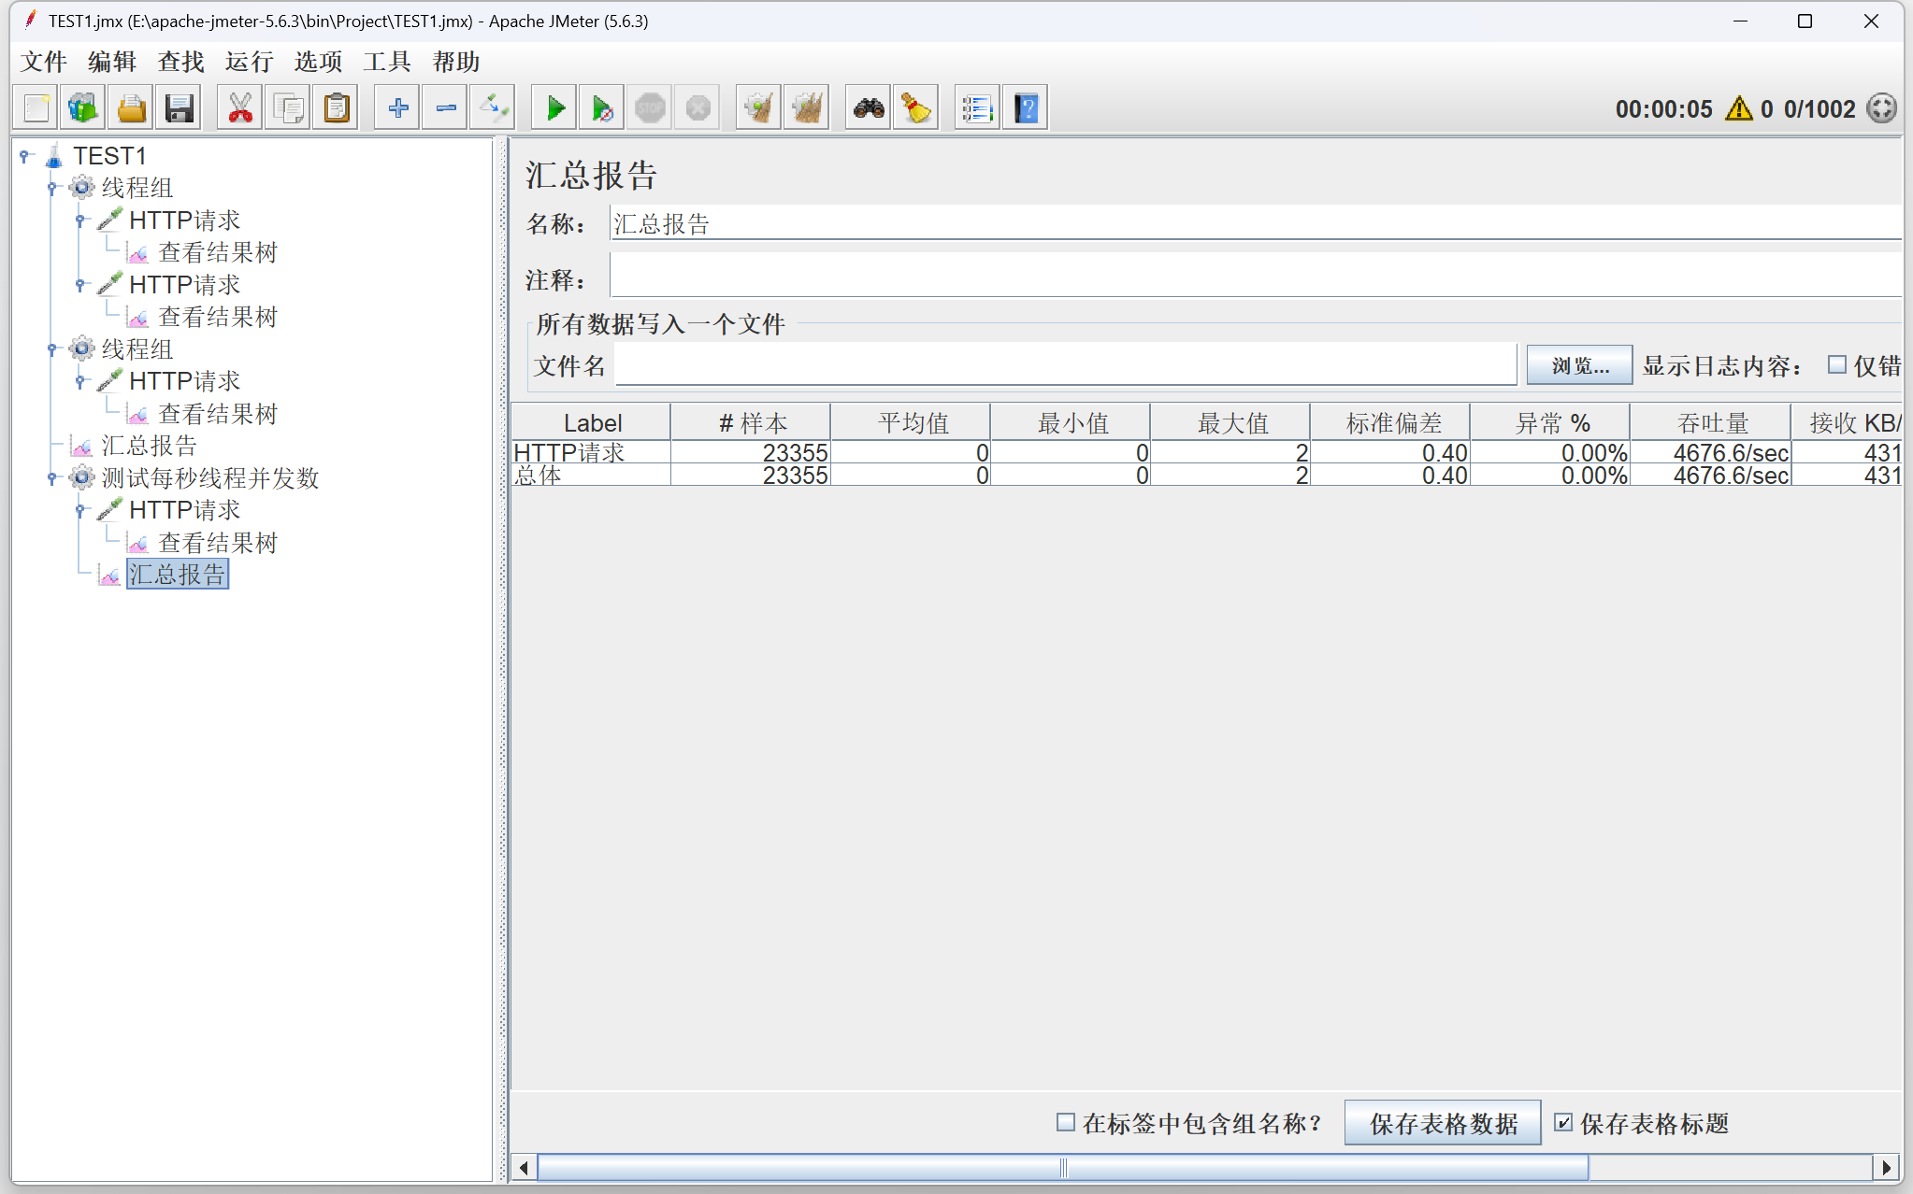Image resolution: width=1913 pixels, height=1194 pixels.
Task: Open the 工具 menu
Action: 387,62
